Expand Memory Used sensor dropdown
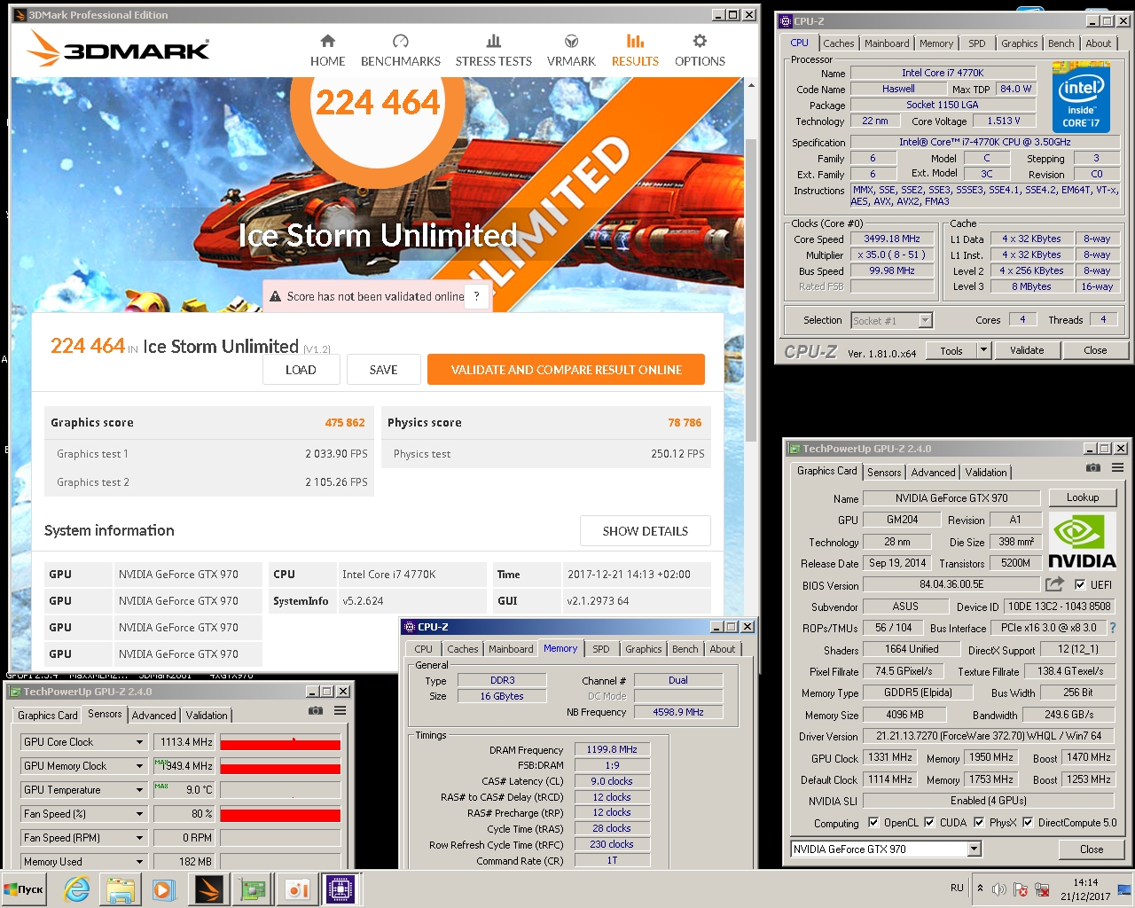The height and width of the screenshot is (908, 1135). (x=139, y=862)
